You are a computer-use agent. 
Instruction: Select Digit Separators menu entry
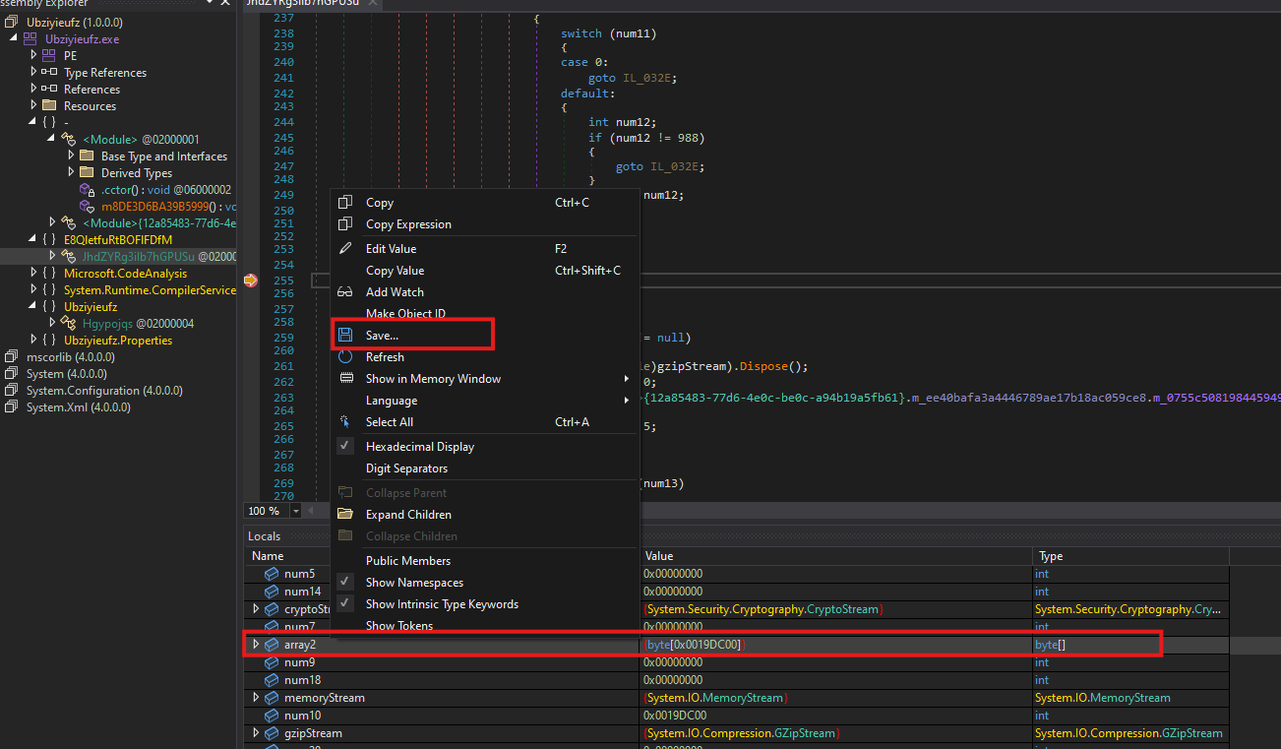coord(406,468)
